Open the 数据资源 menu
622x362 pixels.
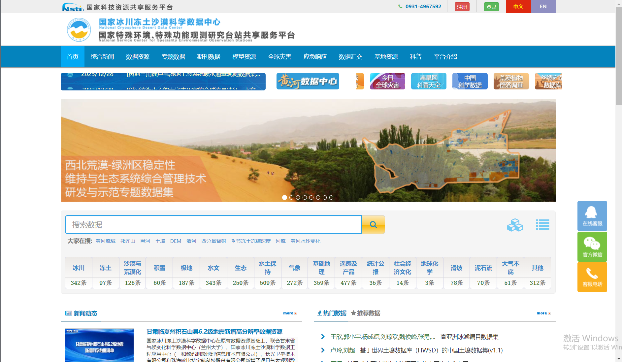(138, 57)
